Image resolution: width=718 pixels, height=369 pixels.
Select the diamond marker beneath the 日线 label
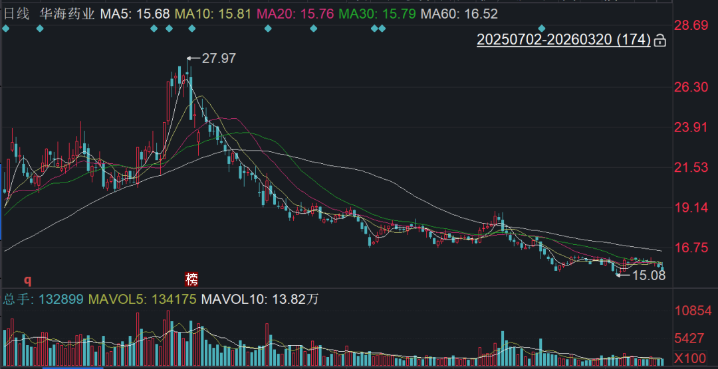point(5,29)
